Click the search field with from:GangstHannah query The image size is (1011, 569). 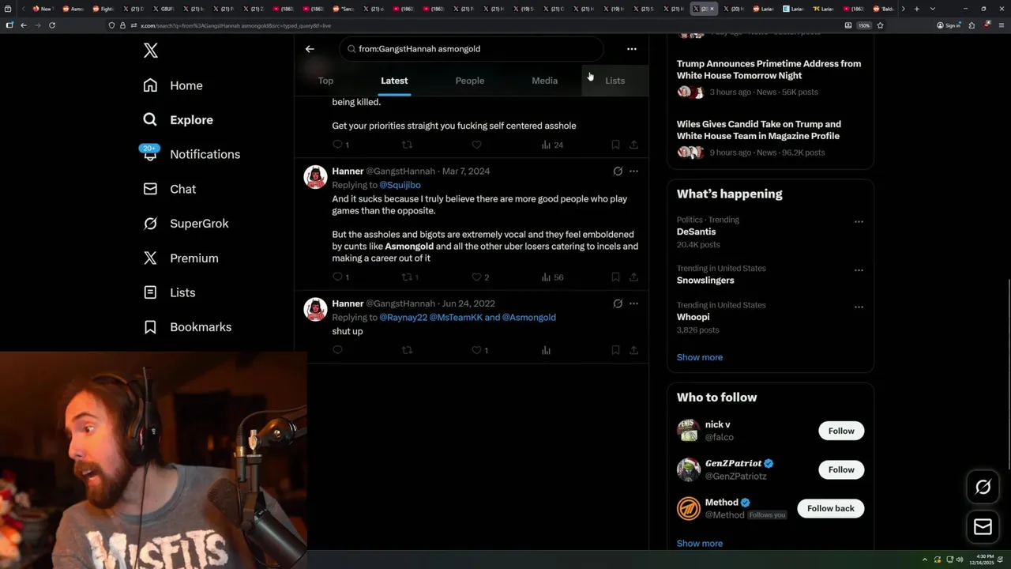pos(472,49)
